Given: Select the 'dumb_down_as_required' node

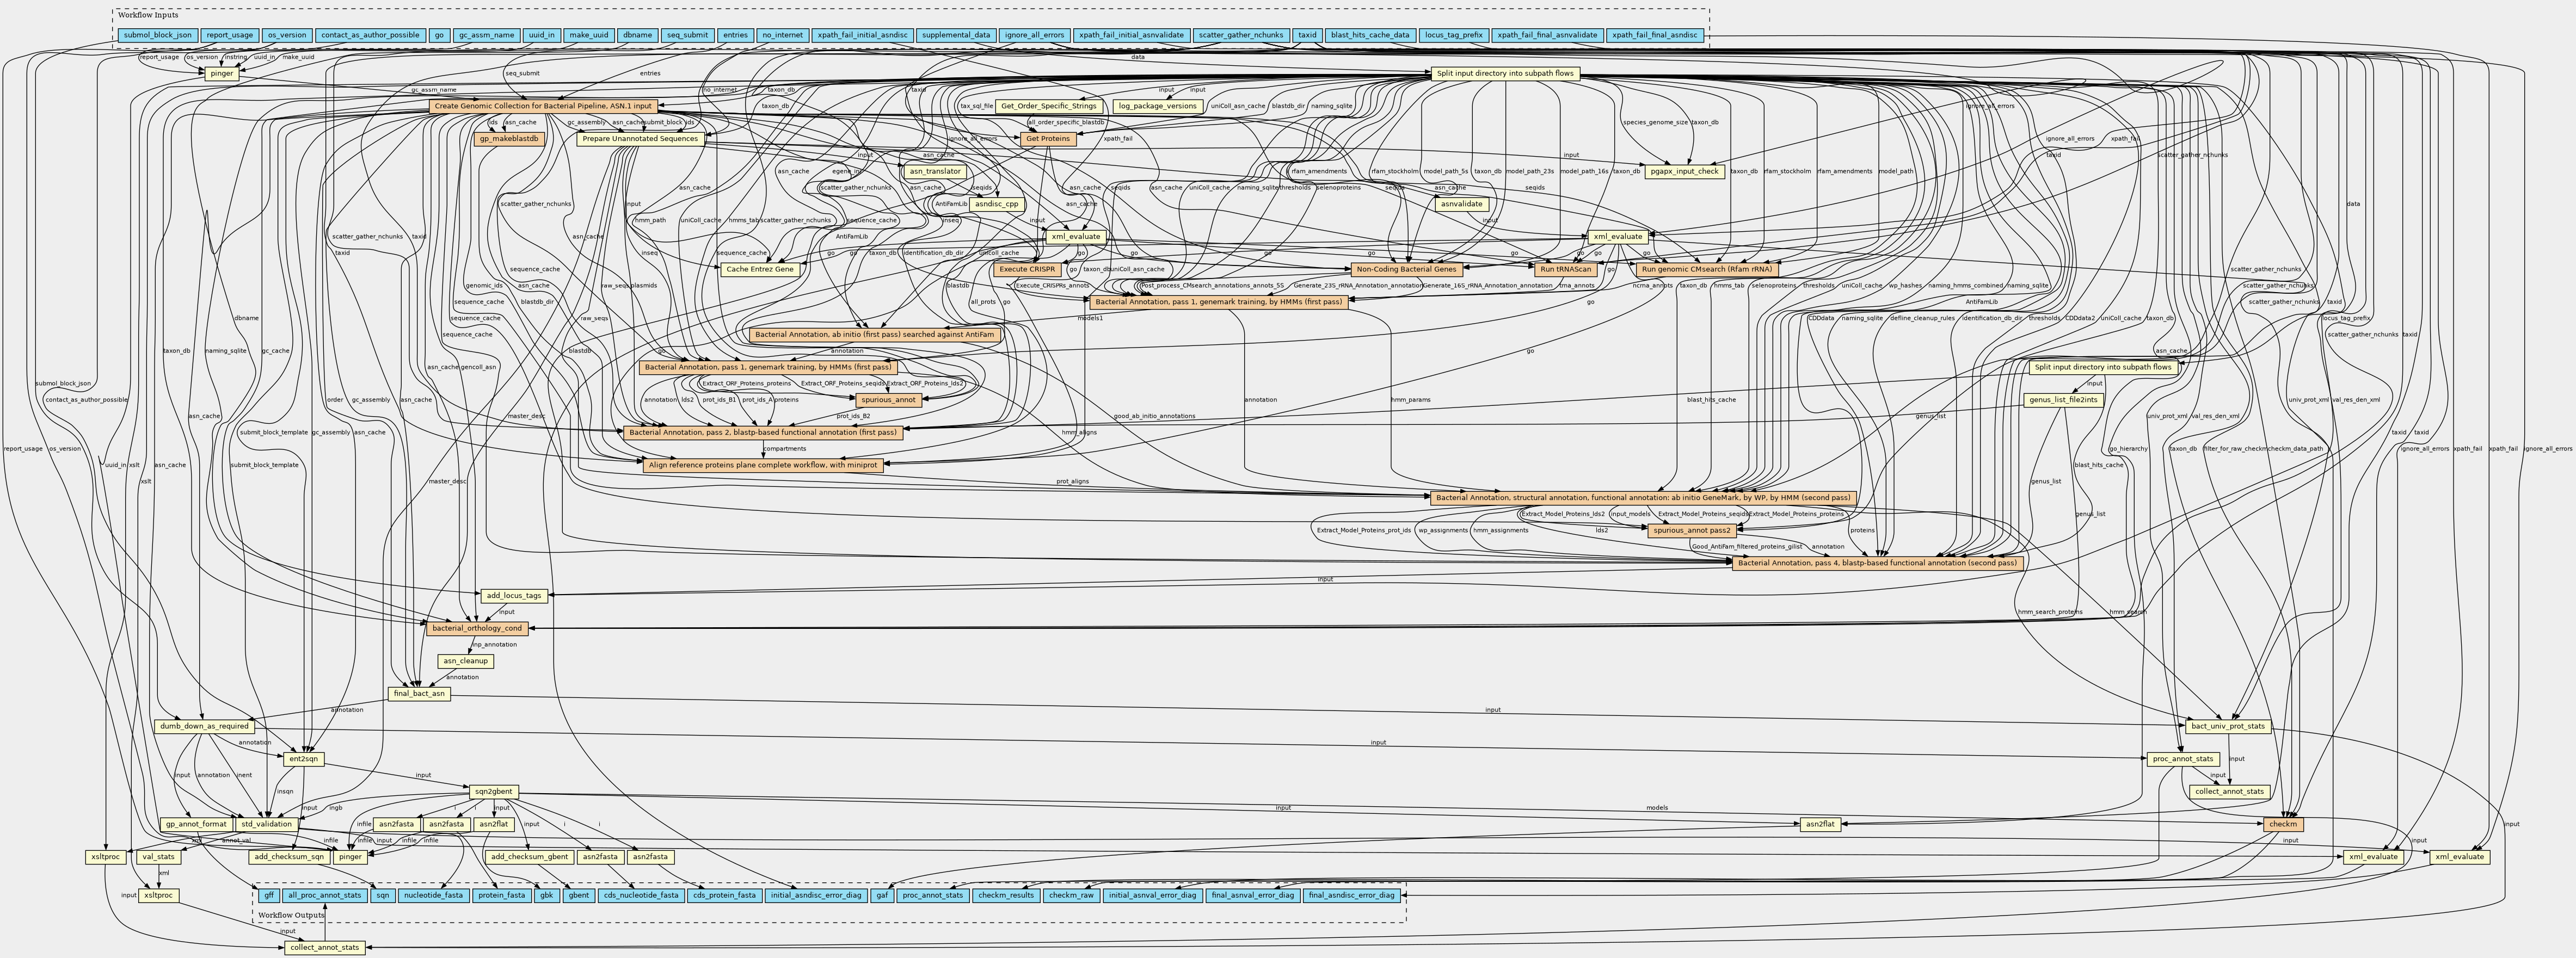Looking at the screenshot, I should coord(203,726).
